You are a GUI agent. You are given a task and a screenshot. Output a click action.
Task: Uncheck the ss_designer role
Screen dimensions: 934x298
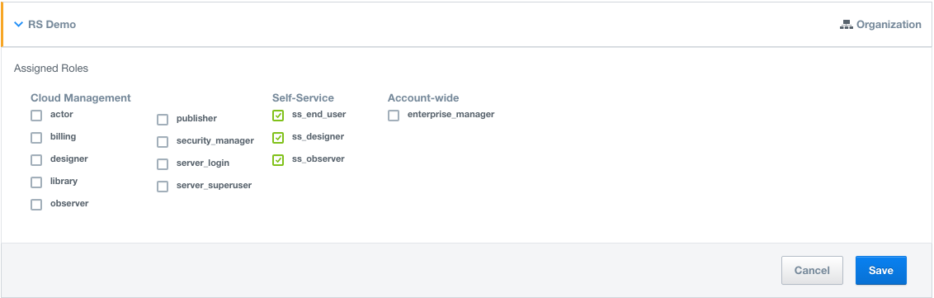coord(278,138)
